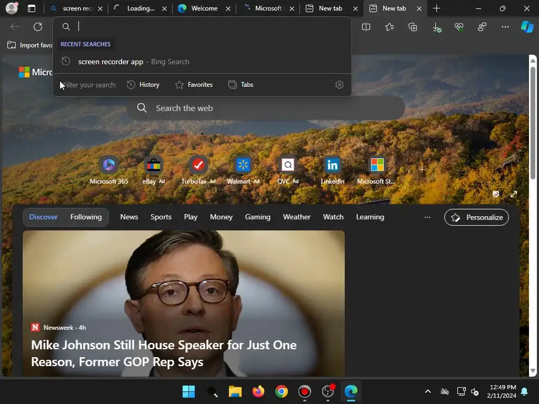Open the address bar search settings gear
539x404 pixels.
click(340, 85)
